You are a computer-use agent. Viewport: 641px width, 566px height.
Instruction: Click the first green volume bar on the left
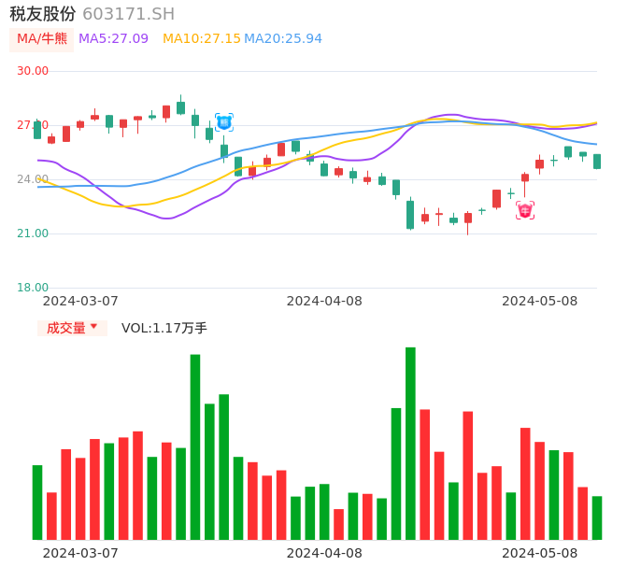click(37, 502)
